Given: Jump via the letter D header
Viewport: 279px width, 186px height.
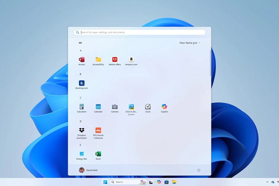Looking at the screenshot, I should click(81, 121).
